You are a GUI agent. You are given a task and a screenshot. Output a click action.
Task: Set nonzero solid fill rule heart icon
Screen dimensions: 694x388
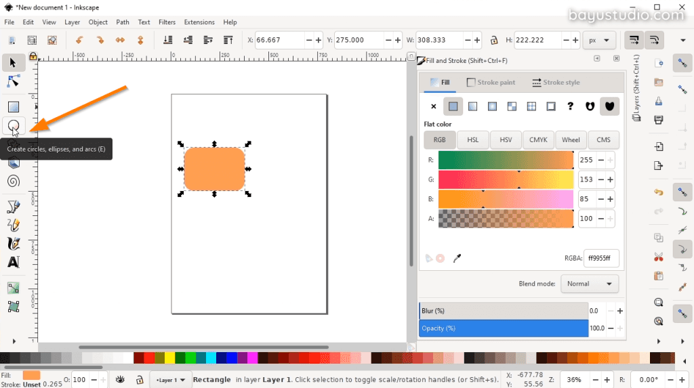pos(609,106)
